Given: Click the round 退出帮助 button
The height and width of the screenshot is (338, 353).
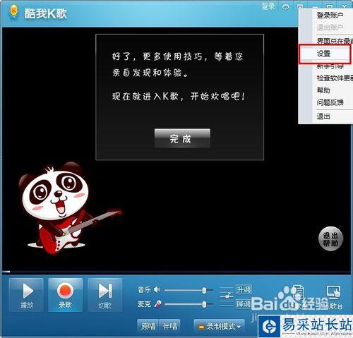Looking at the screenshot, I should coord(330,239).
